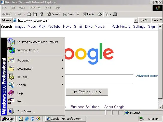Click the Forward arrow toolbar button
This screenshot has width=163, height=122.
[19, 14]
